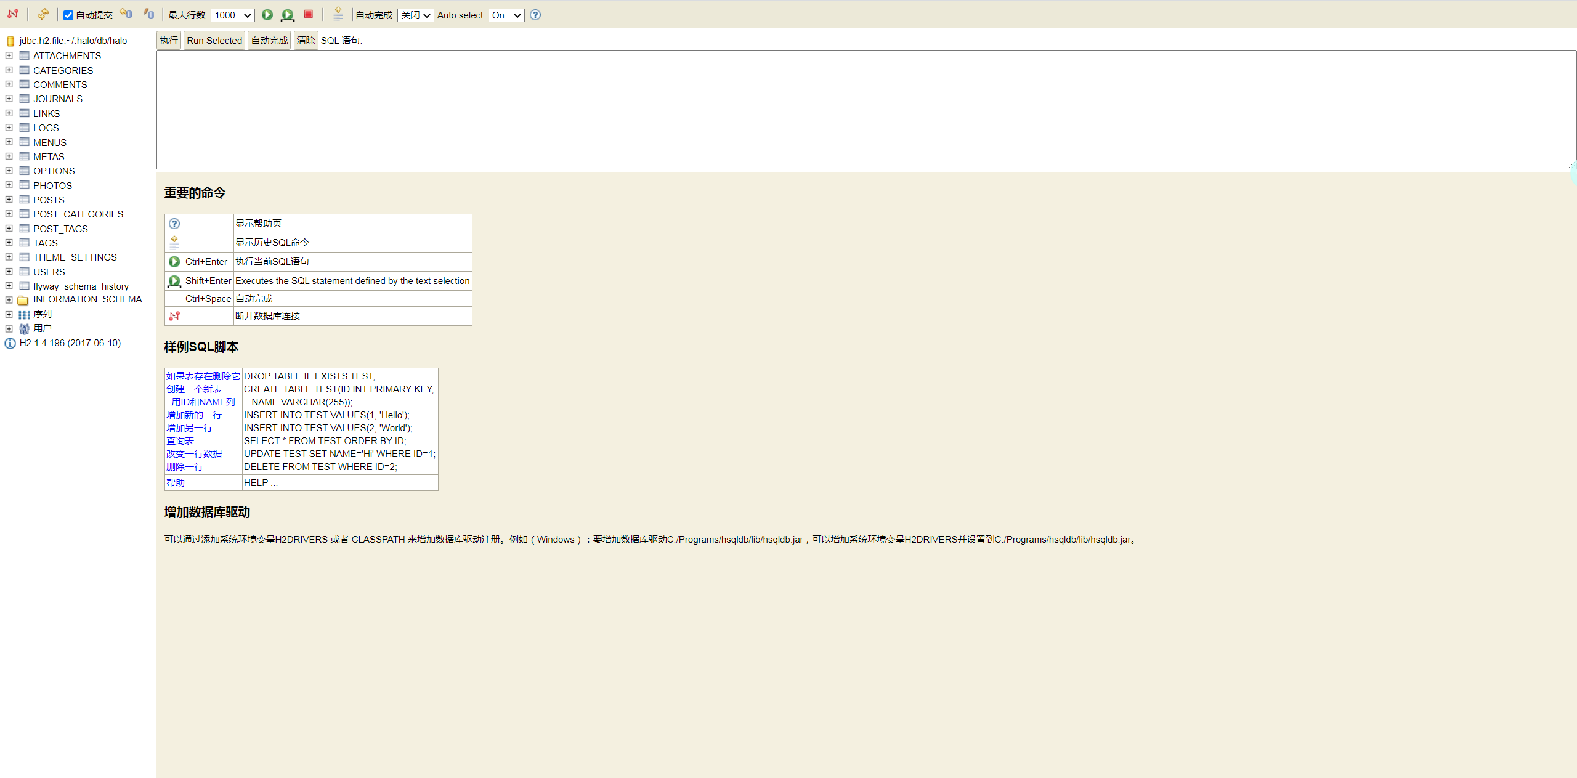Click the disconnect database icon in toolbar

(13, 14)
